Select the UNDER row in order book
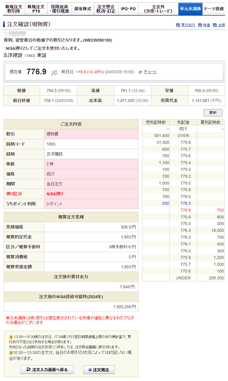Image resolution: width=228 pixels, height=381 pixels. pos(183,278)
